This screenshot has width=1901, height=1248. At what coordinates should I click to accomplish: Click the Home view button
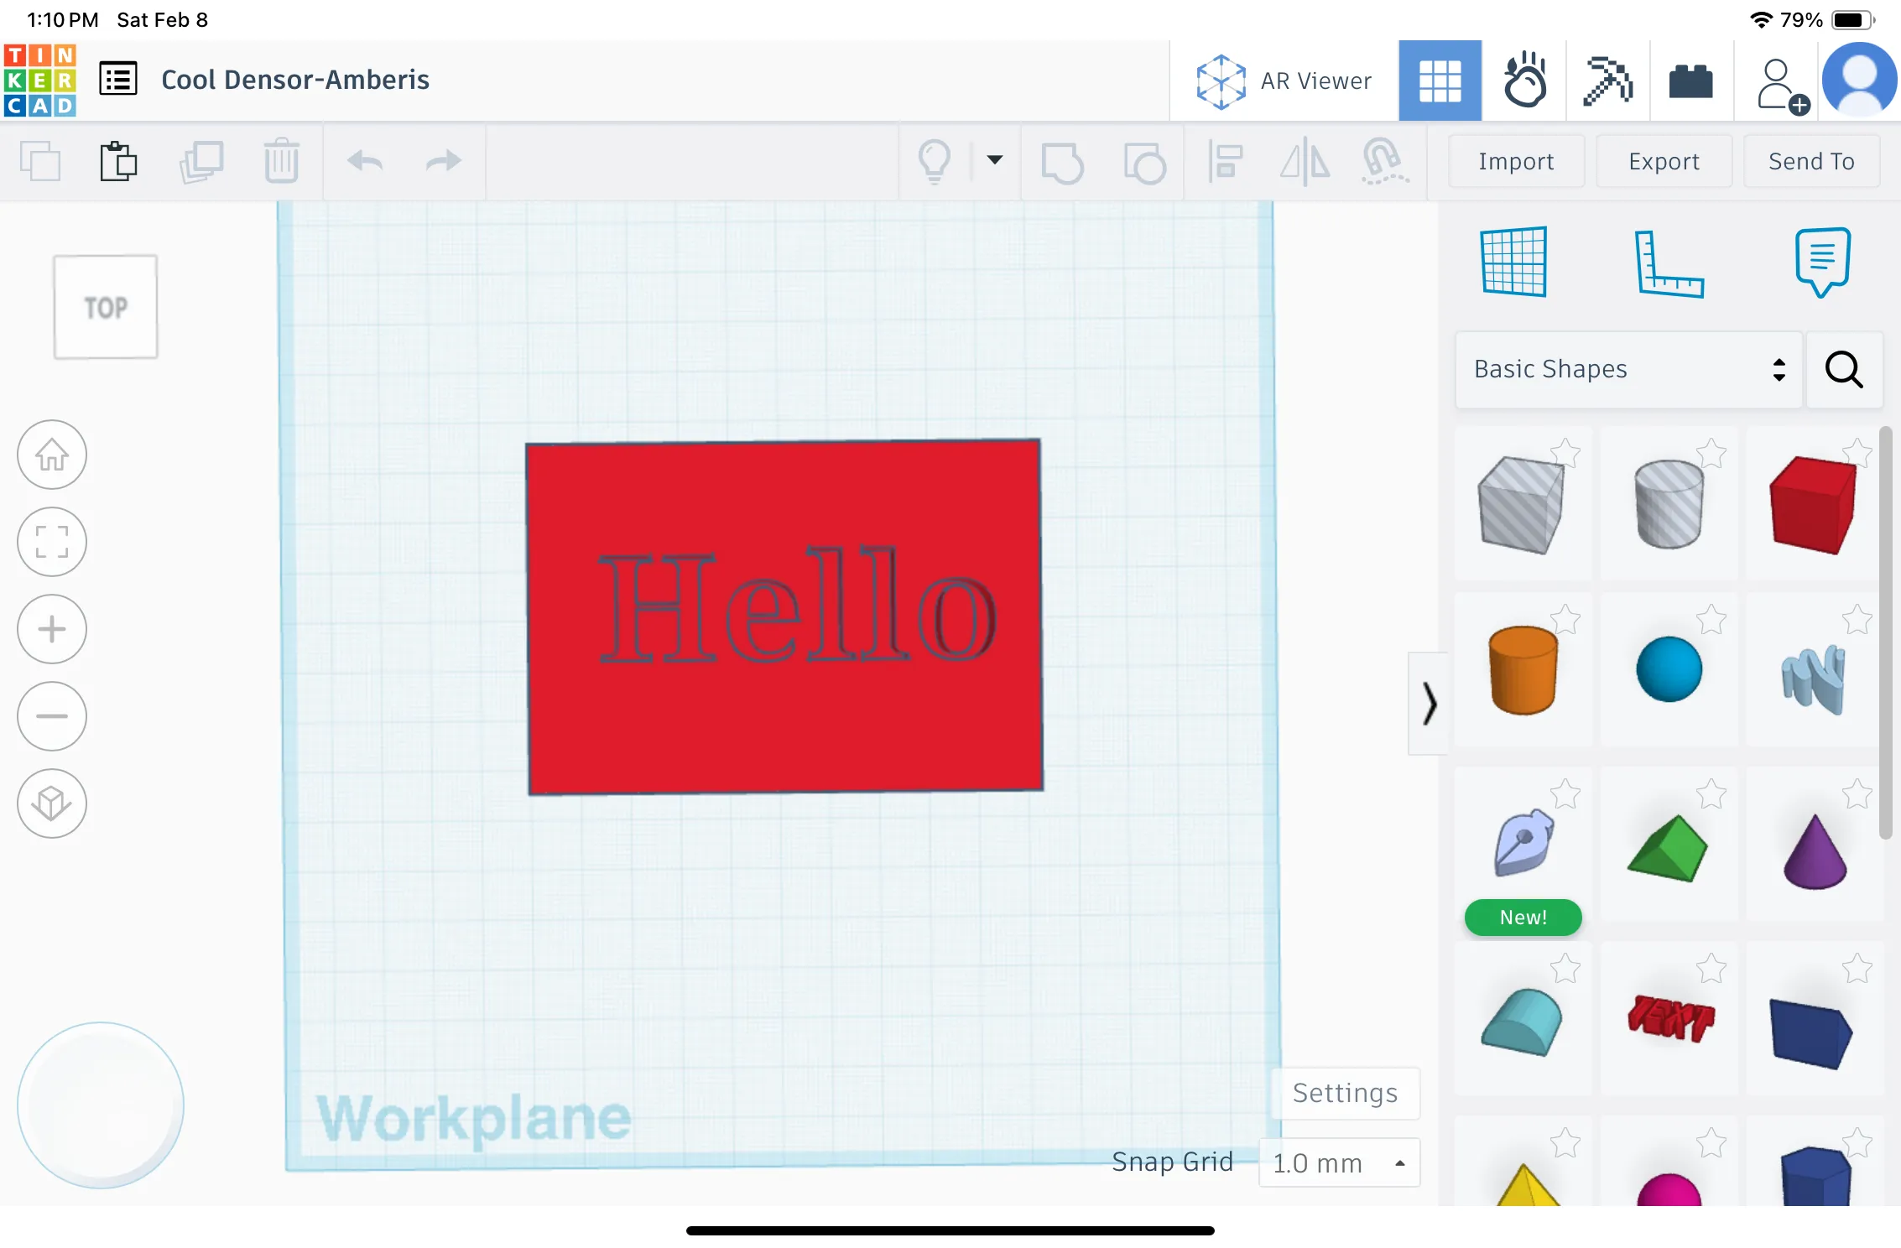point(52,455)
